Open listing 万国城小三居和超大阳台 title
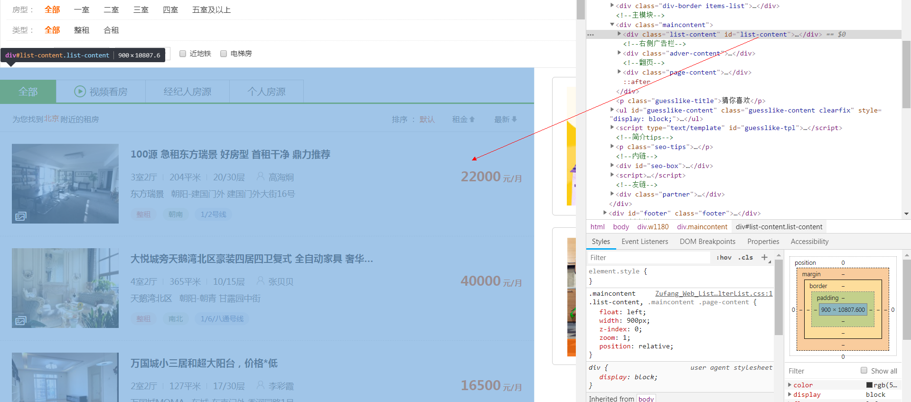Viewport: 911px width, 402px height. (x=204, y=363)
